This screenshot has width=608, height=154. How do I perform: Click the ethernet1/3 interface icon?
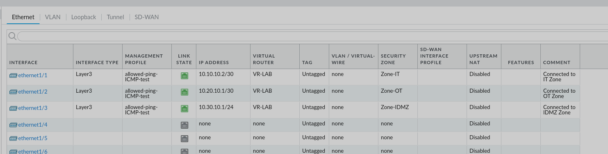(x=13, y=108)
